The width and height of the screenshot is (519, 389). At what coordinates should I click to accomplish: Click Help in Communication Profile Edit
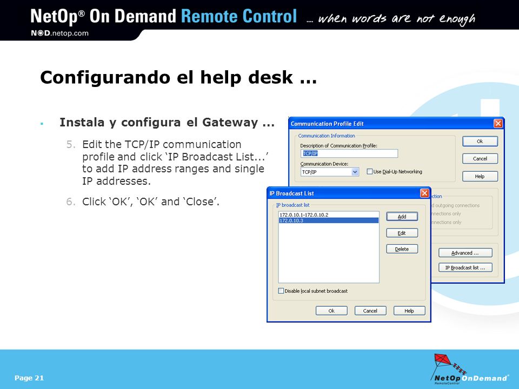click(x=480, y=176)
